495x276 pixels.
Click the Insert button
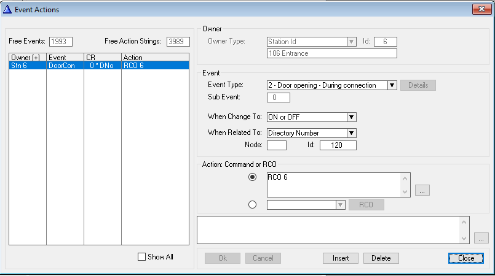point(341,258)
